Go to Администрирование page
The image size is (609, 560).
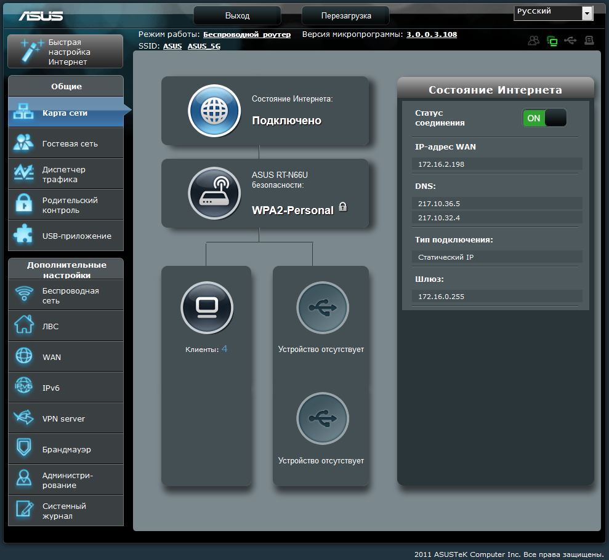66,479
